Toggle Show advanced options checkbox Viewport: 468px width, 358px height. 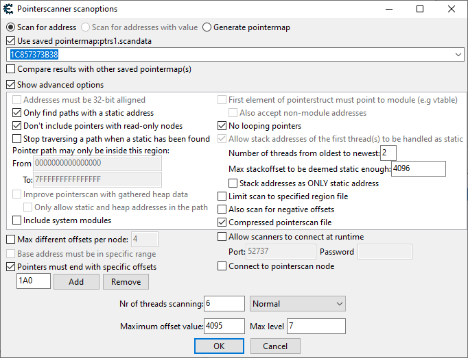tap(11, 85)
